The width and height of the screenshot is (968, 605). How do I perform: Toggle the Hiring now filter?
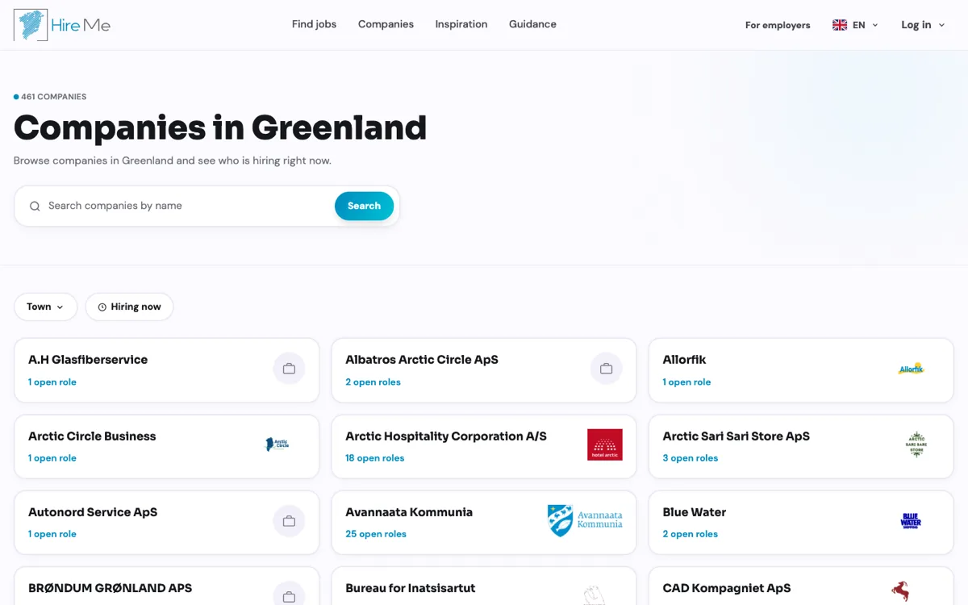[x=129, y=307]
